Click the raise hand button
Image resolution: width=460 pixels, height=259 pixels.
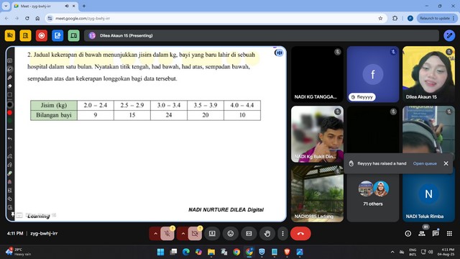[x=267, y=233]
